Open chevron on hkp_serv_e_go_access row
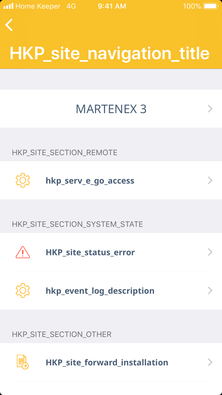Viewport: 222px width, 395px height. (210, 180)
